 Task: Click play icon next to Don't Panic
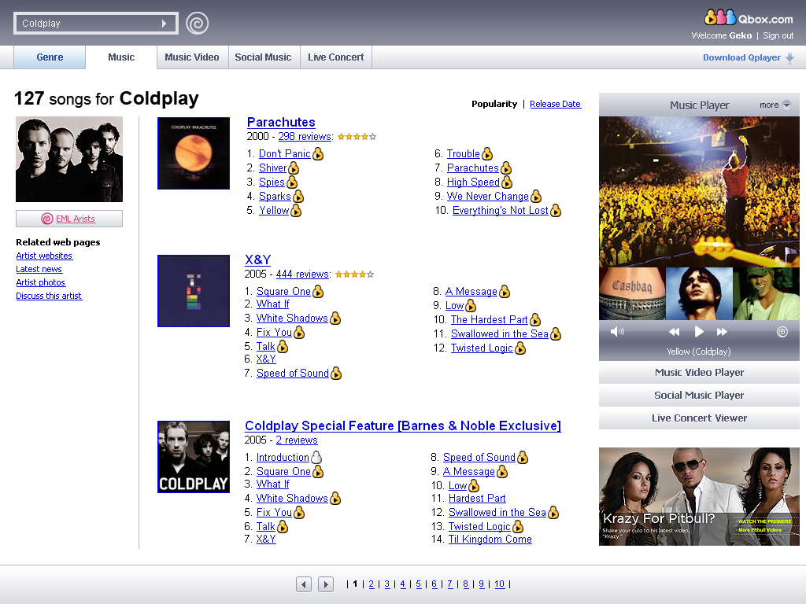318,153
